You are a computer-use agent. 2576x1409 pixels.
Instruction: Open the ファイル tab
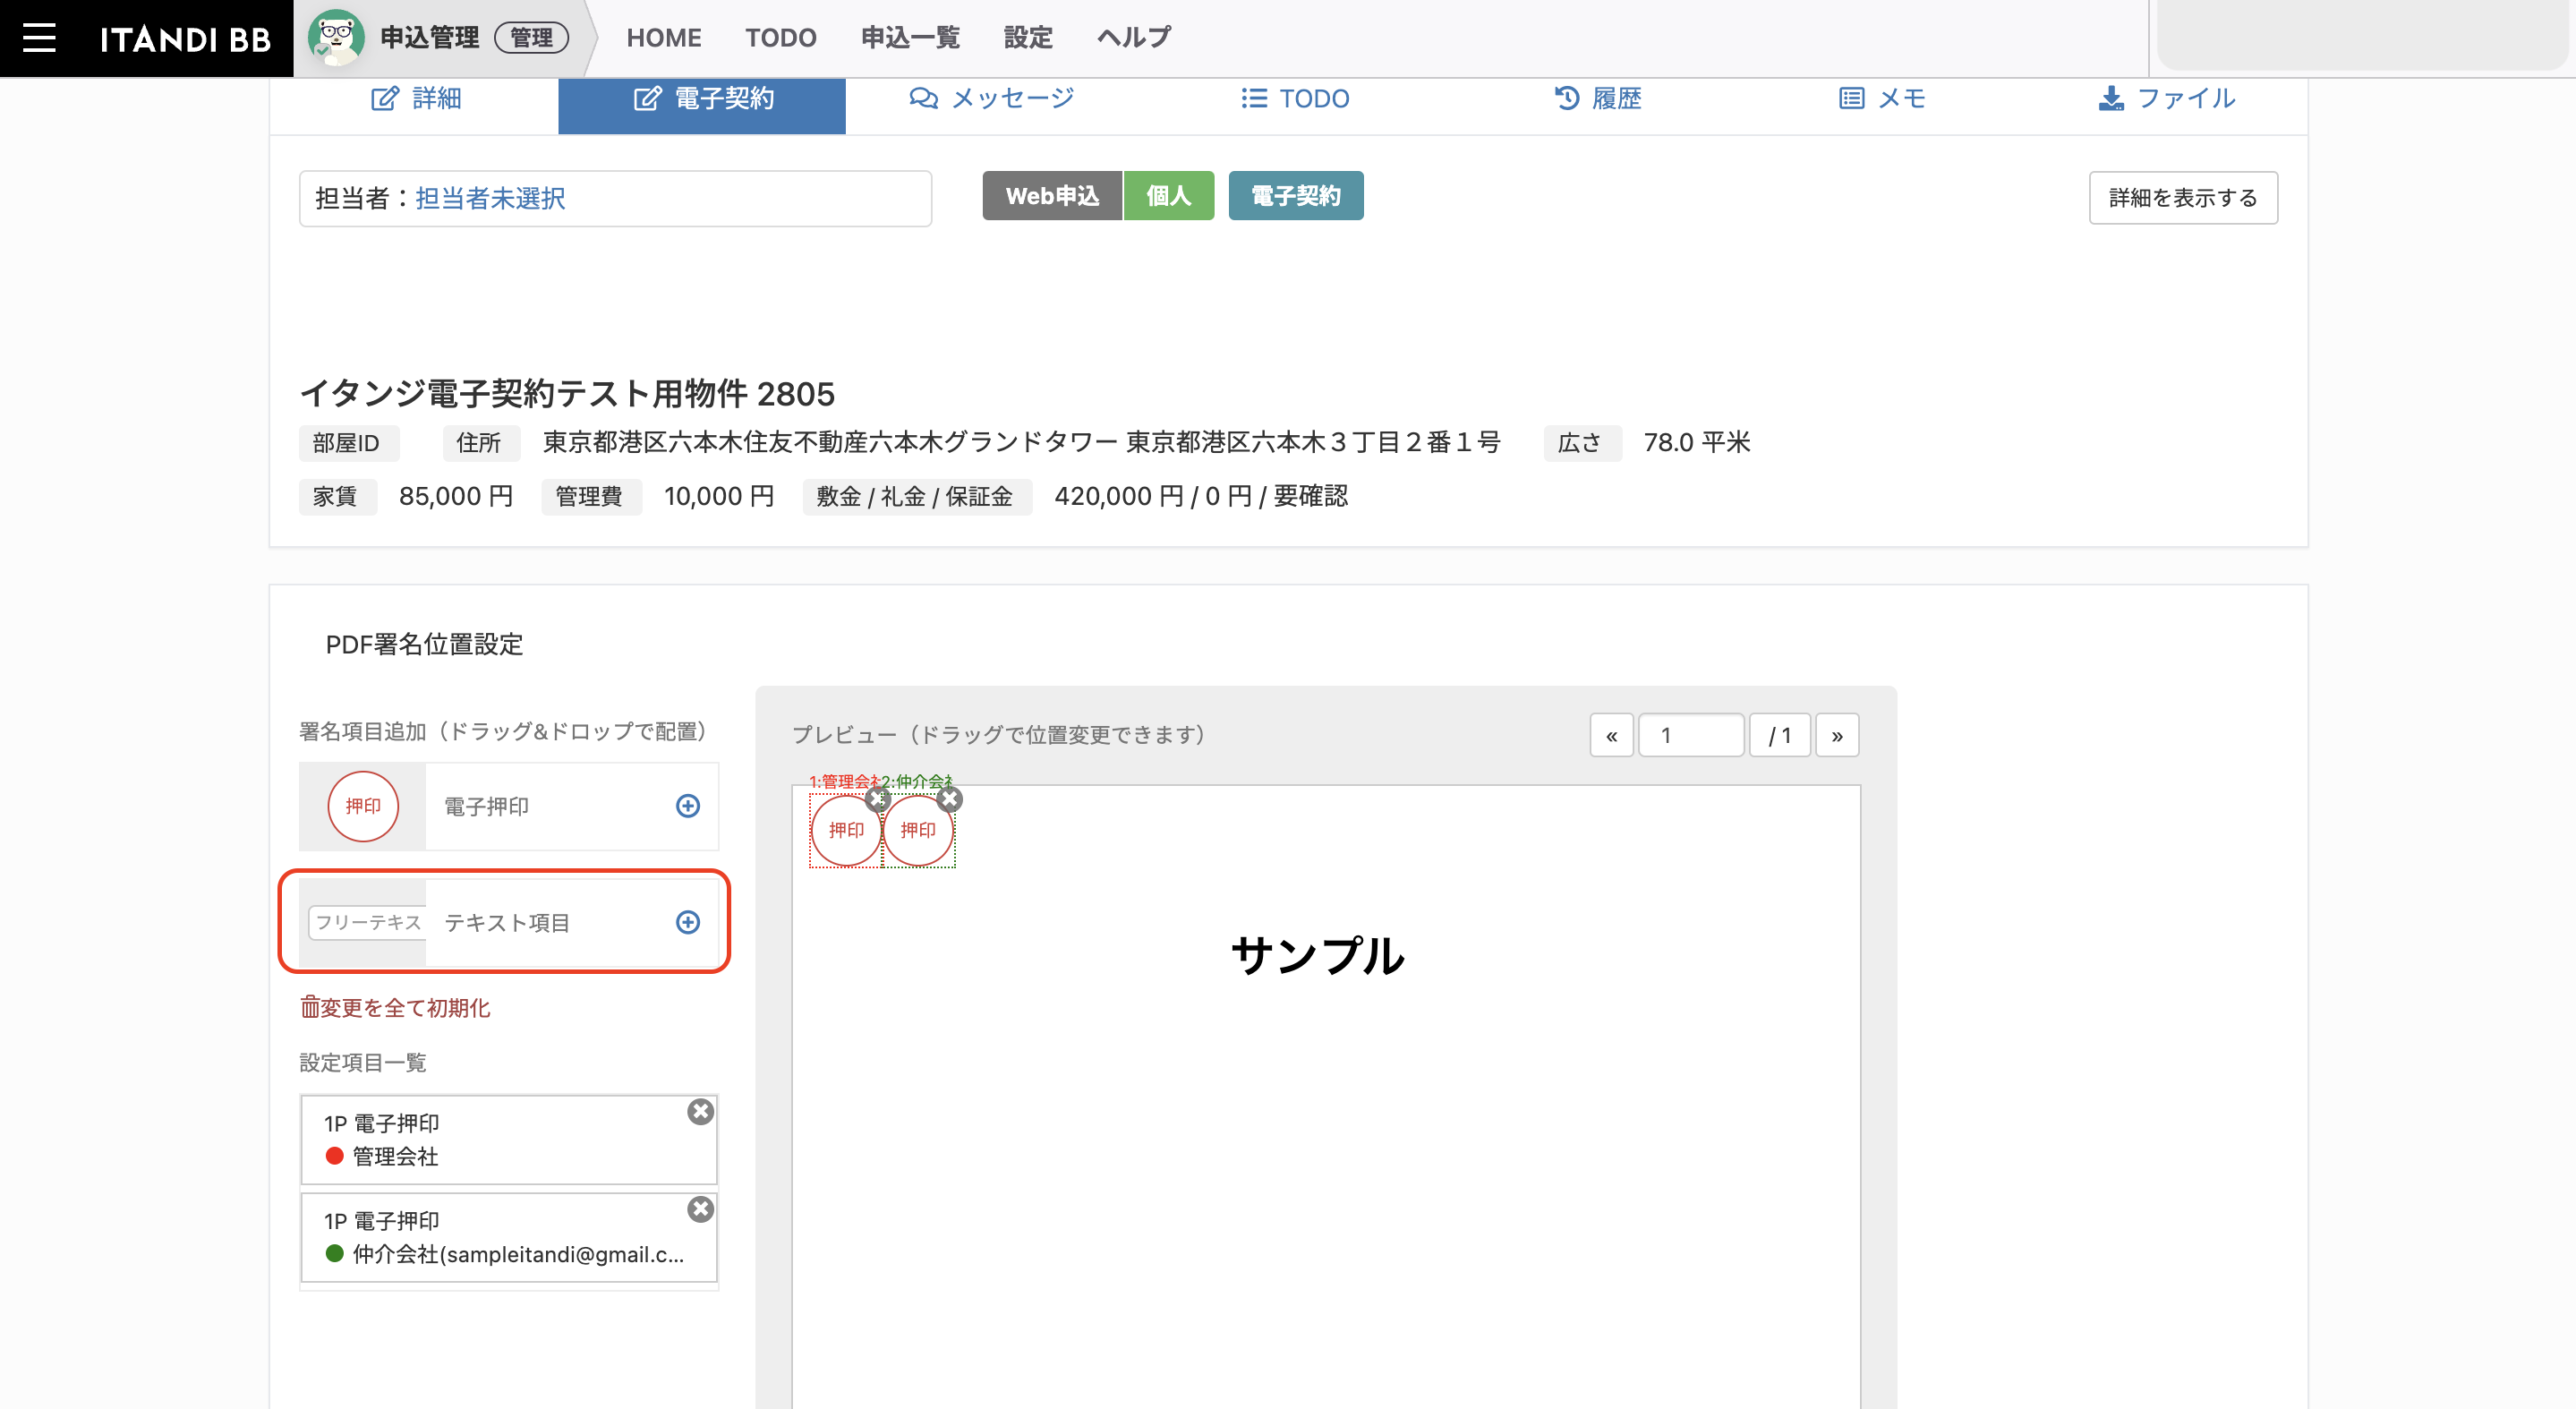tap(2166, 98)
